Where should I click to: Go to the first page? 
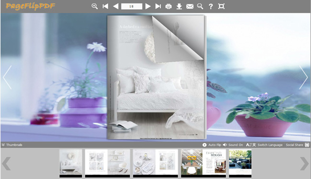point(105,6)
